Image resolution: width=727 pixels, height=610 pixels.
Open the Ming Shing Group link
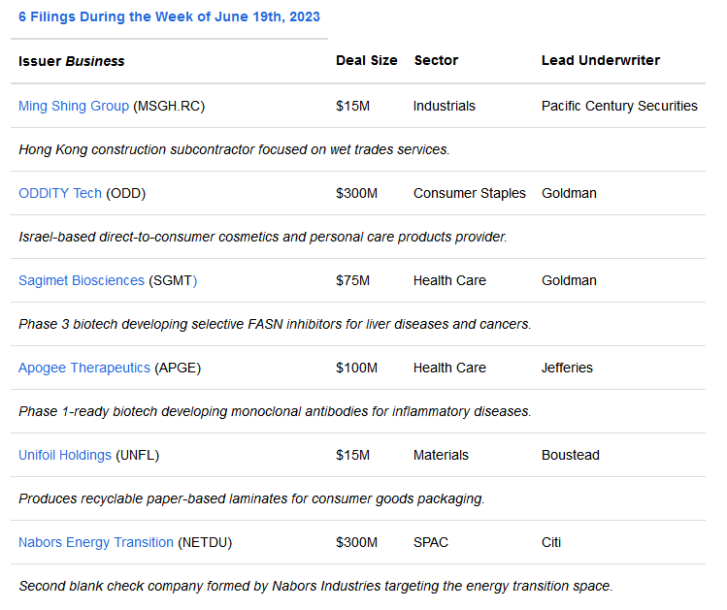74,106
